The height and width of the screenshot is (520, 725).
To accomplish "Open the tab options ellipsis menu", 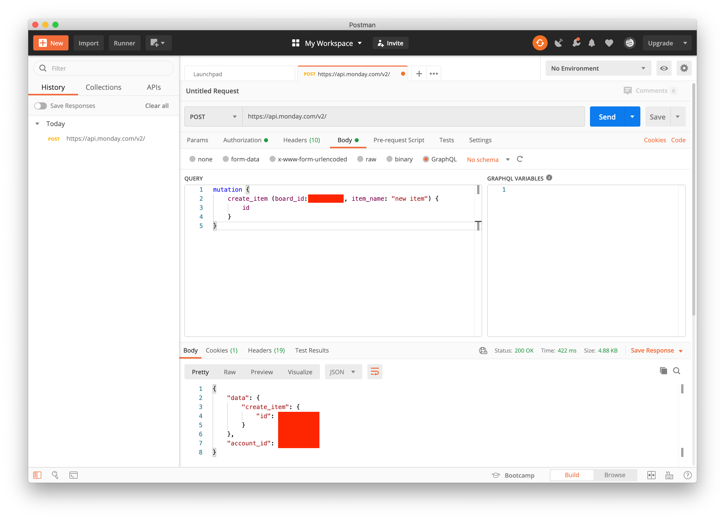I will coord(434,74).
